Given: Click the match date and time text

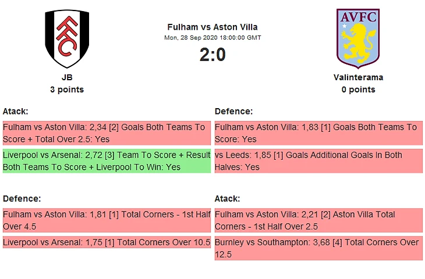Looking at the screenshot, I should click(212, 38).
